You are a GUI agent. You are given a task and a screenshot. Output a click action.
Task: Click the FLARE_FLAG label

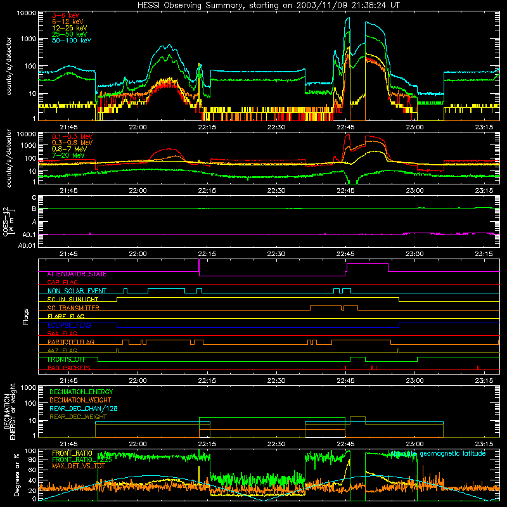[66, 316]
